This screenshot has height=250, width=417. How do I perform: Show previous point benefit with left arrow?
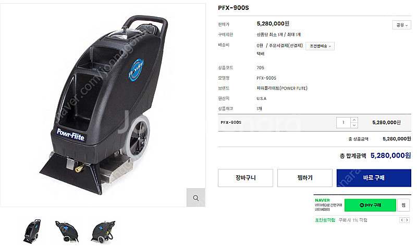click(402, 220)
